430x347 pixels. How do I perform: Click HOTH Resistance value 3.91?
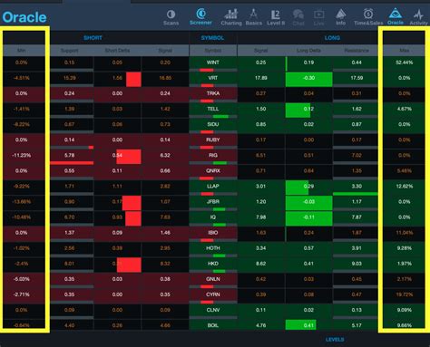click(357, 248)
